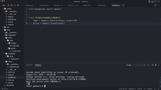The image size is (161, 90).
Task: Open editor more actions menu
Action: pos(158,5)
